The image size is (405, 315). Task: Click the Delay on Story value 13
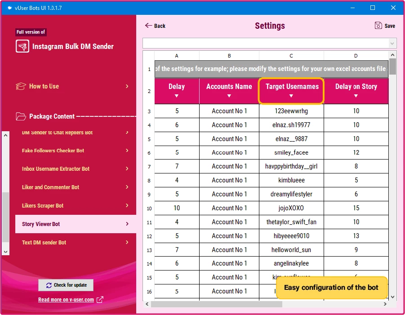coord(356,236)
